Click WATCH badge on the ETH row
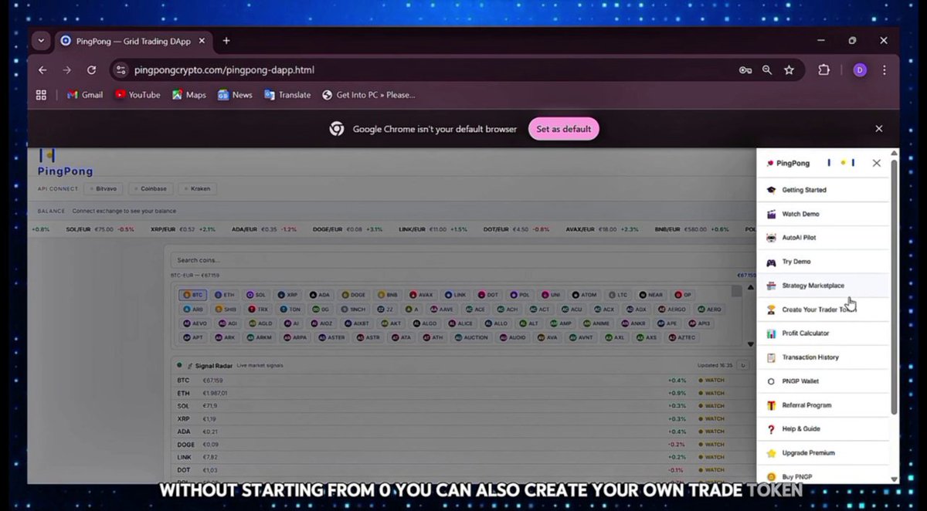The width and height of the screenshot is (927, 511). pos(711,393)
